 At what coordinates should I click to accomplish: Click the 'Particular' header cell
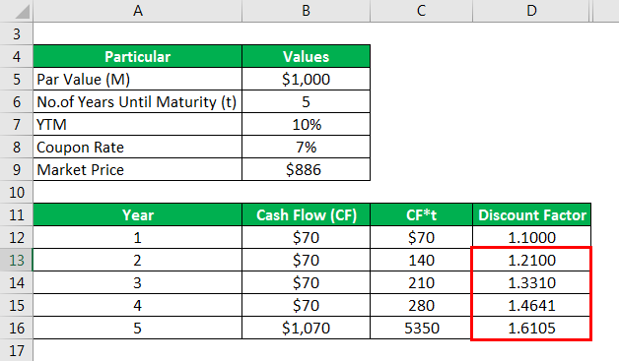pos(137,56)
